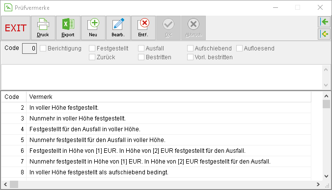Select row 'In voller Höhe festgestellt als aufschiebend bedingt.'

pyautogui.click(x=156, y=172)
